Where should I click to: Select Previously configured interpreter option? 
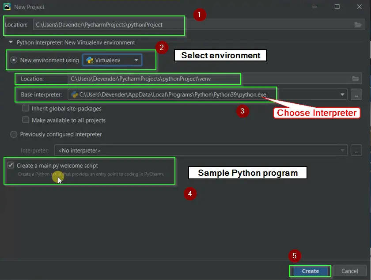14,134
